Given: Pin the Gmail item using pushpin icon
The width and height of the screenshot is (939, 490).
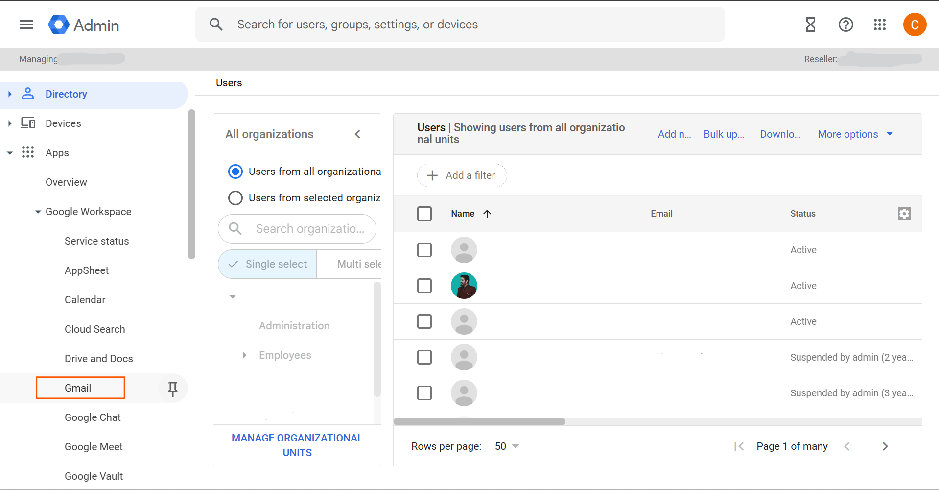Looking at the screenshot, I should [172, 389].
